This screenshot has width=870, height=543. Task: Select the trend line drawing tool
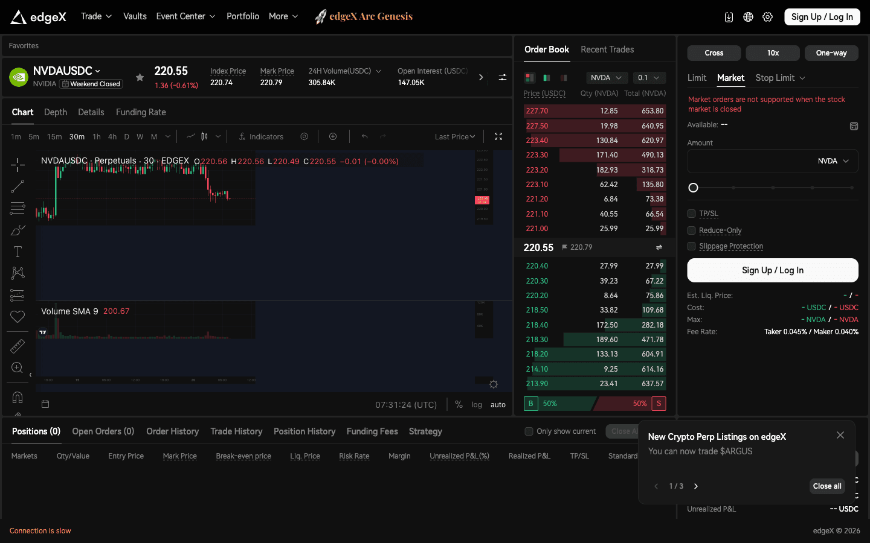click(x=18, y=186)
